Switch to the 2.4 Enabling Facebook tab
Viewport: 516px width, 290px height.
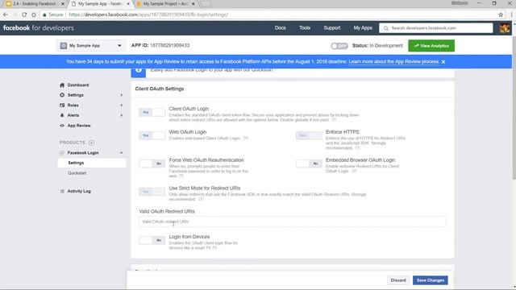pos(35,4)
